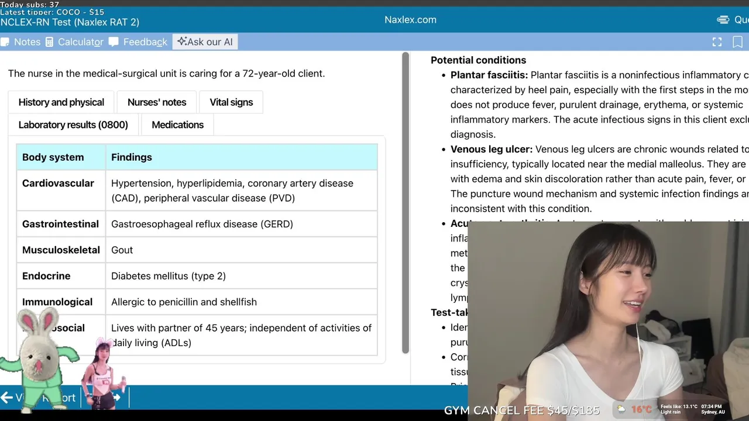Select Laboratory results (0800) tab
Screen dimensions: 749x421
pos(73,125)
